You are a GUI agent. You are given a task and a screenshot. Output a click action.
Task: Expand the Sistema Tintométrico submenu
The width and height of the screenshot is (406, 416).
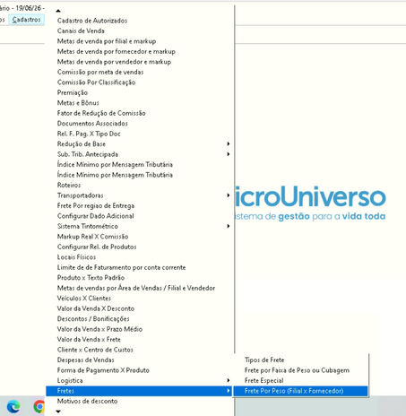(139, 226)
